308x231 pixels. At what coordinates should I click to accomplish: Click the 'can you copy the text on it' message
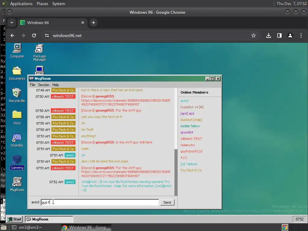tap(102, 117)
